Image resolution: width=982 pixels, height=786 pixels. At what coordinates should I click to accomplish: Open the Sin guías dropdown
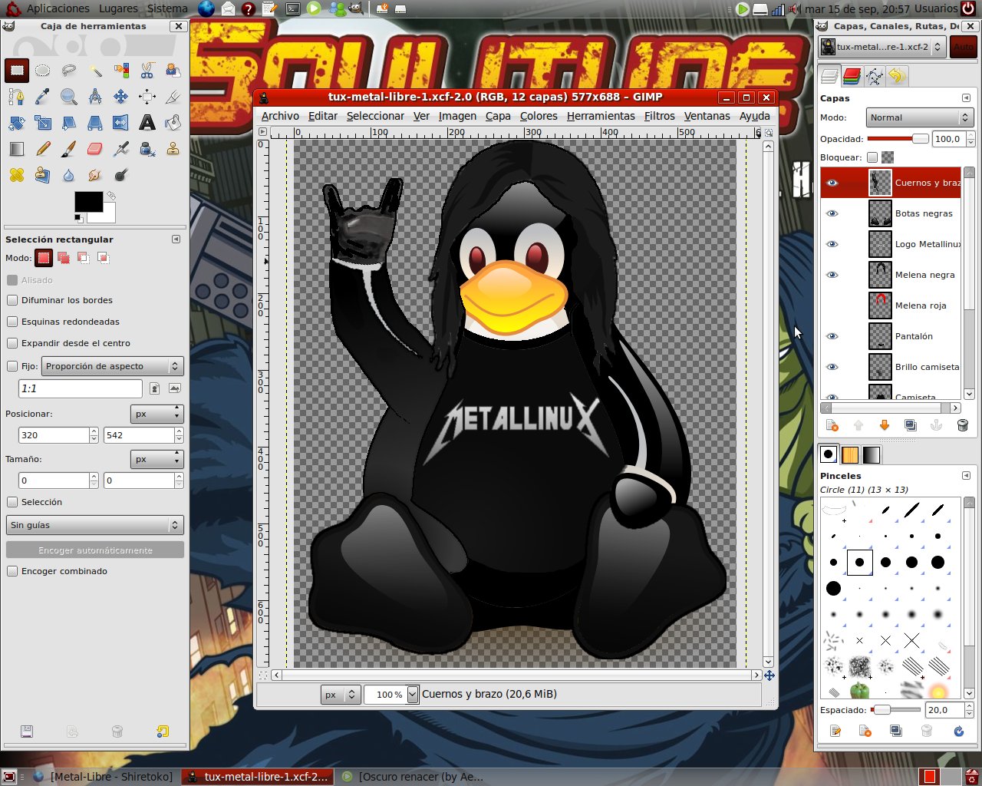point(95,525)
